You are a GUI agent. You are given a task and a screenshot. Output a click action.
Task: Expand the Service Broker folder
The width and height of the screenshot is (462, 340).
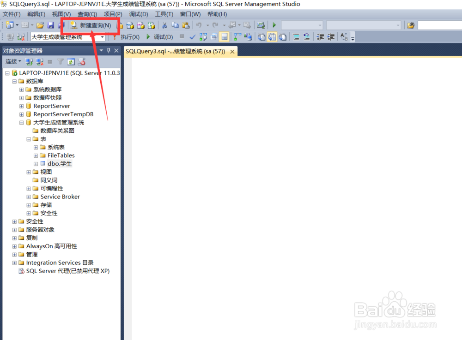coord(29,197)
